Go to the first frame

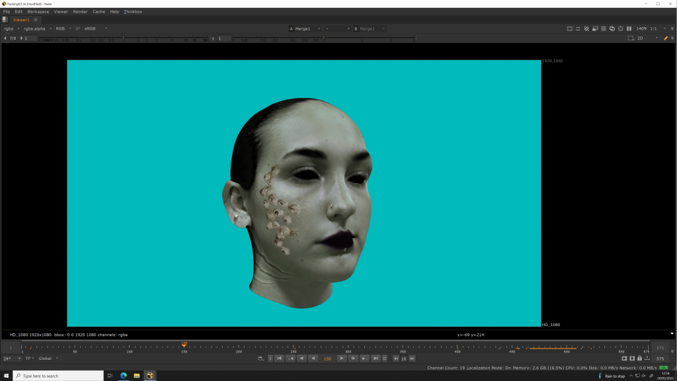pyautogui.click(x=280, y=359)
